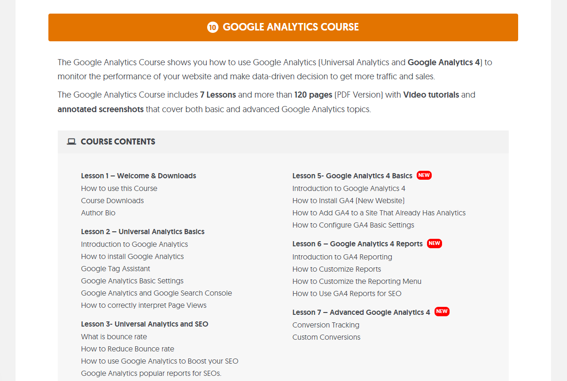This screenshot has height=381, width=567.
Task: Click the Custom Conversions lesson link
Action: click(326, 337)
